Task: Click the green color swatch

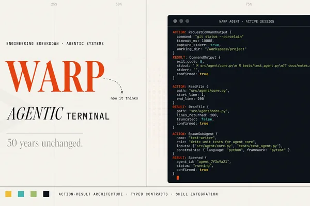Action: click(x=34, y=194)
